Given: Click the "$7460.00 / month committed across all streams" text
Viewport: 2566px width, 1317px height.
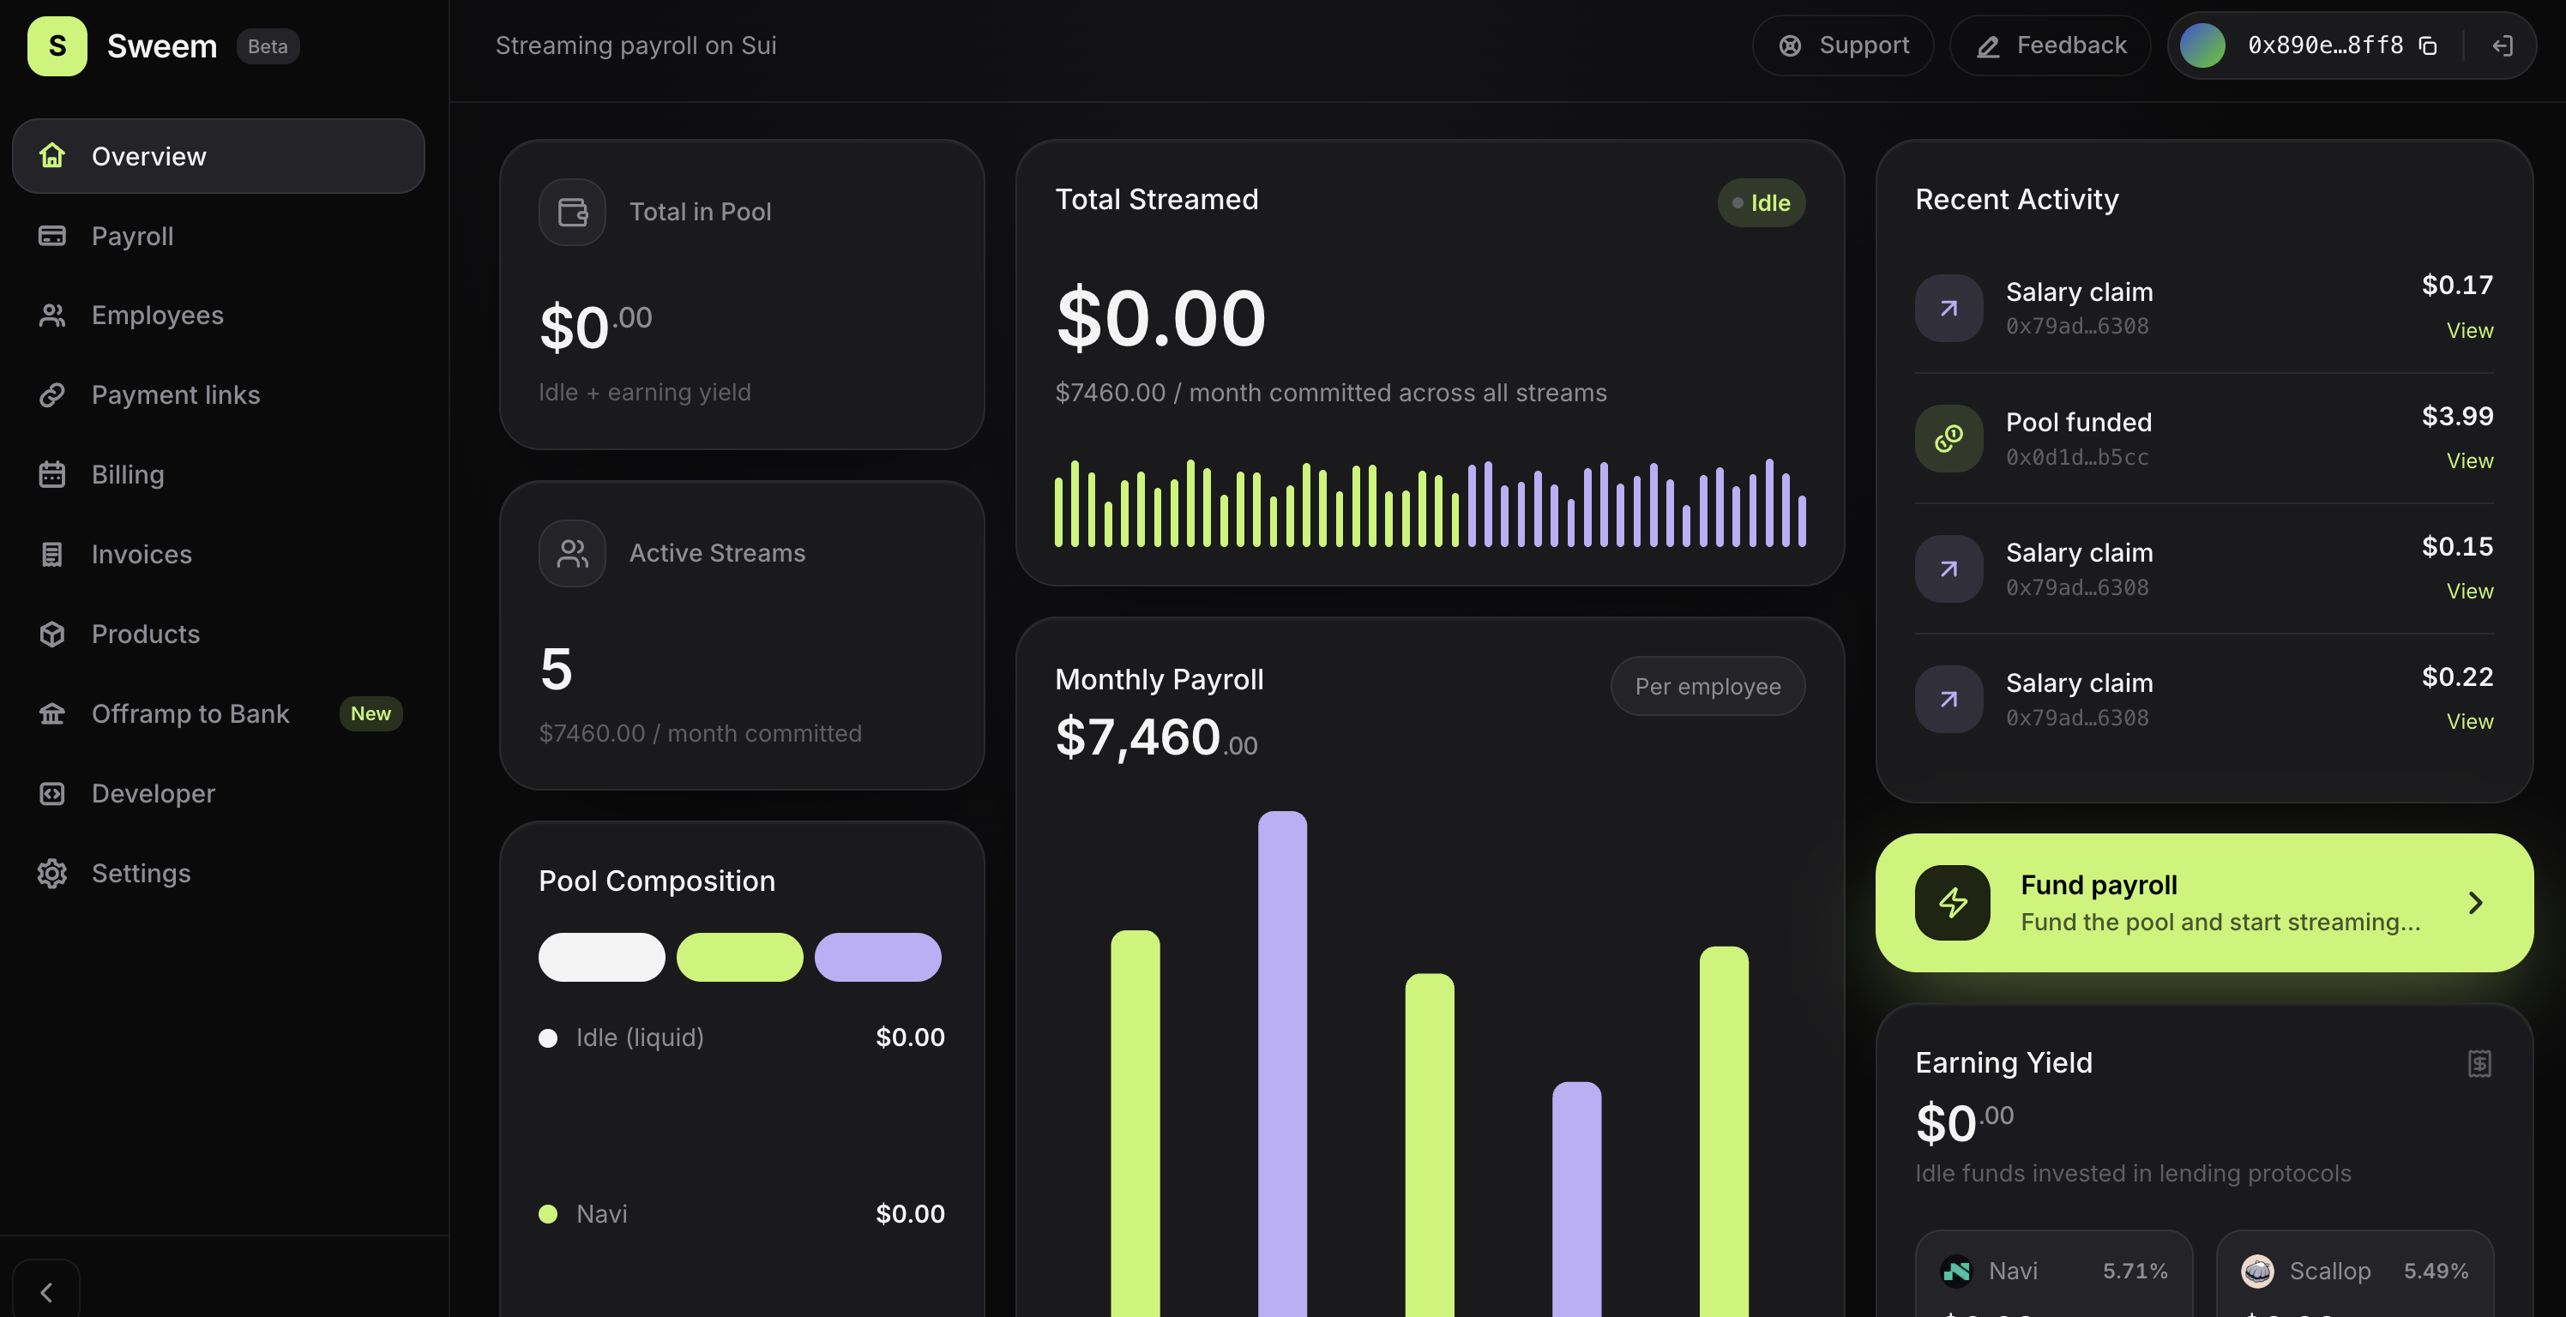Looking at the screenshot, I should click(1331, 393).
